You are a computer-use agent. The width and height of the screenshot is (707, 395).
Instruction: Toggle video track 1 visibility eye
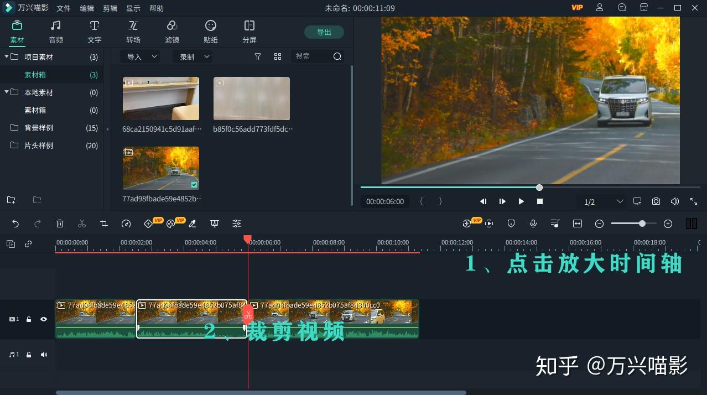click(44, 319)
